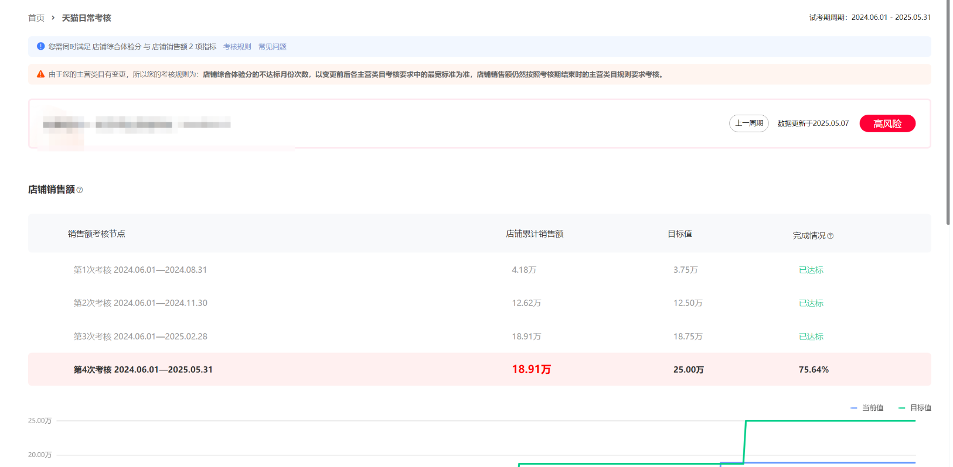Open the 考核规则 link
Screen dimensions: 953x467
(237, 47)
